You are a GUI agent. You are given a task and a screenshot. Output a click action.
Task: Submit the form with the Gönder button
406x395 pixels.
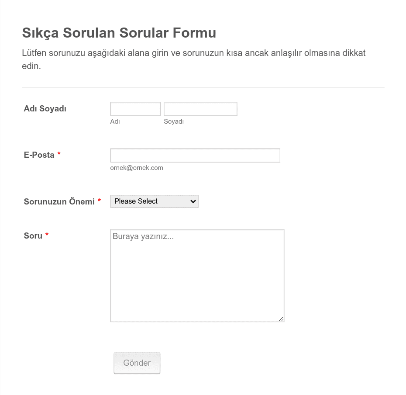point(137,363)
